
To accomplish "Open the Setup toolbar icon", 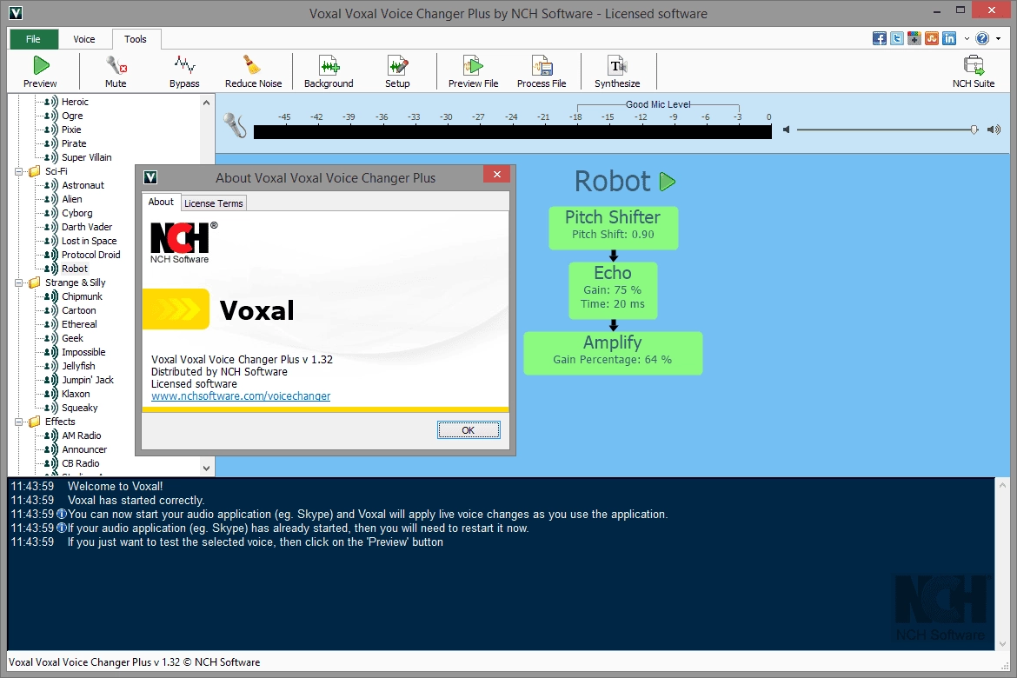I will (397, 65).
